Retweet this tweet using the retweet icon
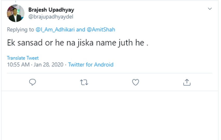 click(x=84, y=82)
